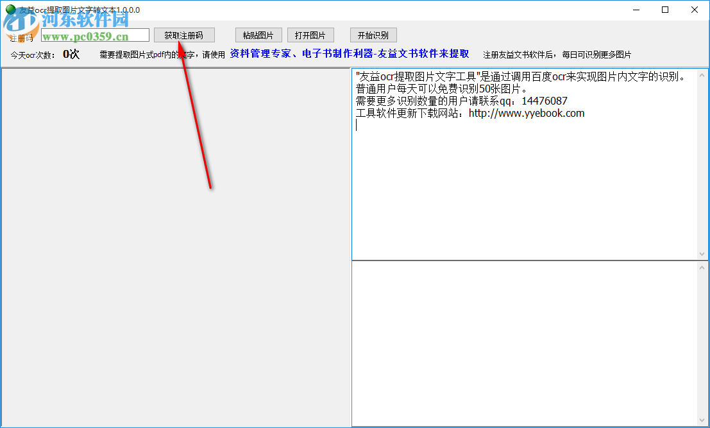This screenshot has width=710, height=428.
Task: Click inside the 注册码 registration code field
Action: coord(96,35)
